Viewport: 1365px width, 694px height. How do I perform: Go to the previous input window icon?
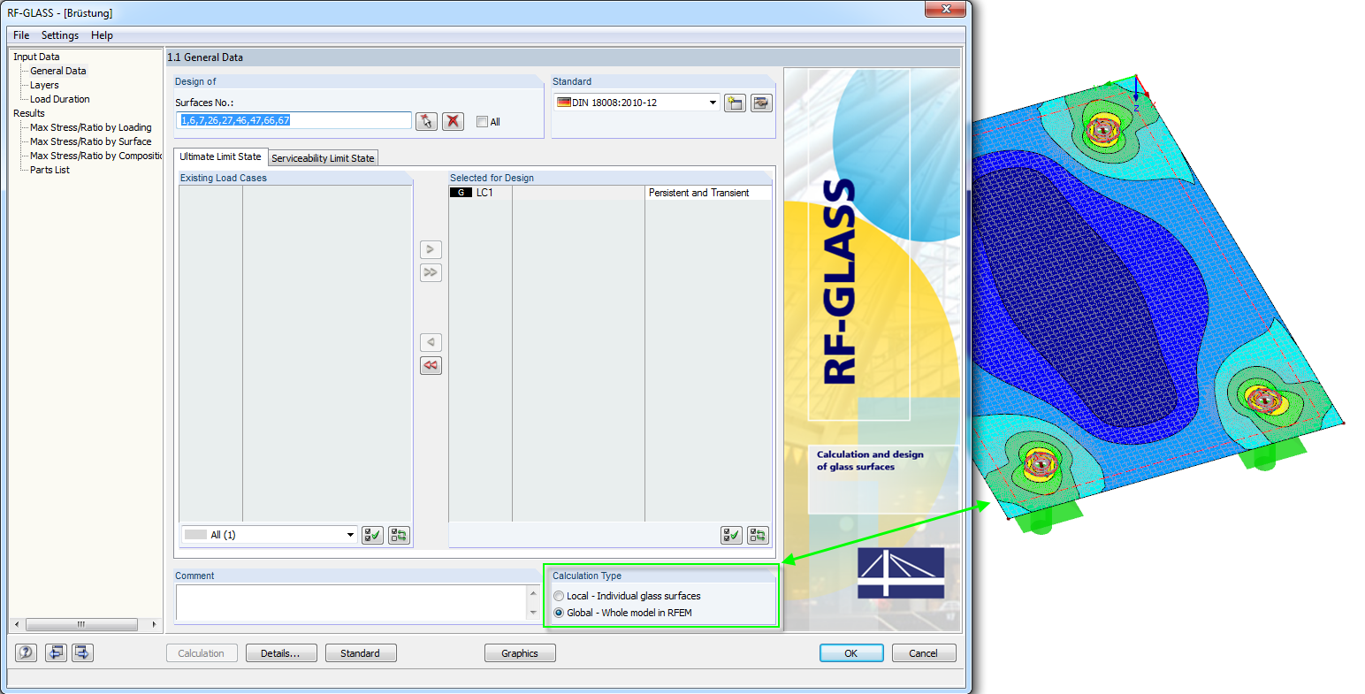tap(56, 652)
